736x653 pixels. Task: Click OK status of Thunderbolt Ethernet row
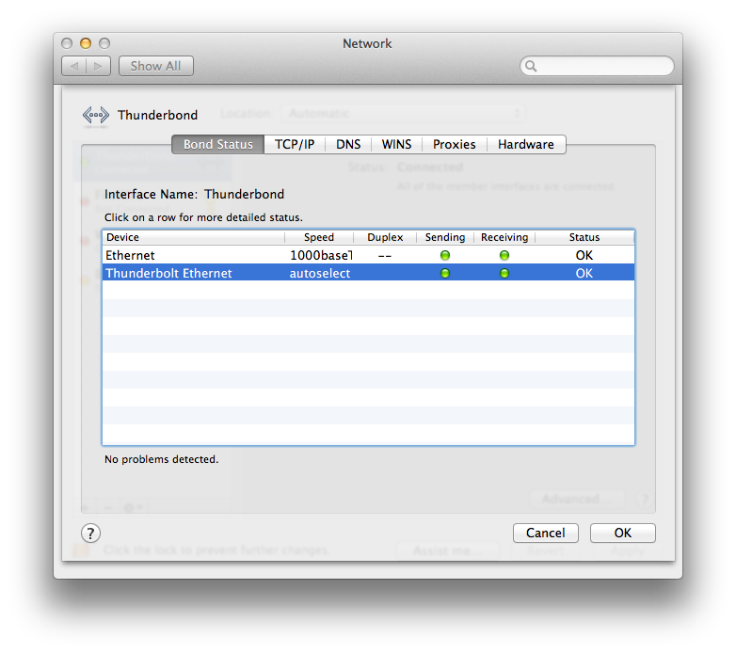click(x=584, y=273)
